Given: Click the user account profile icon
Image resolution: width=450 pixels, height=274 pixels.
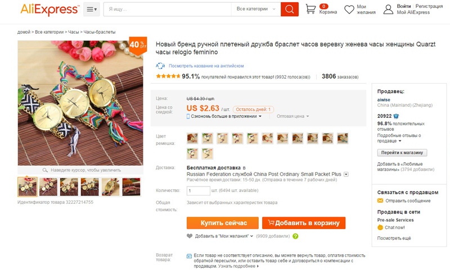Looking at the screenshot, I should pos(388,9).
